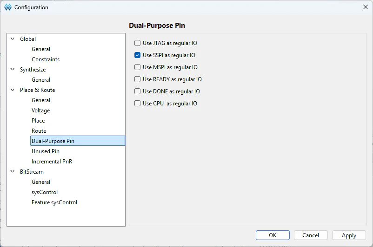Enable Use MSPI as regular IO

point(137,67)
